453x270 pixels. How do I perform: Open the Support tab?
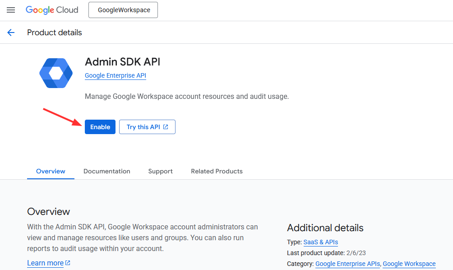(x=161, y=171)
